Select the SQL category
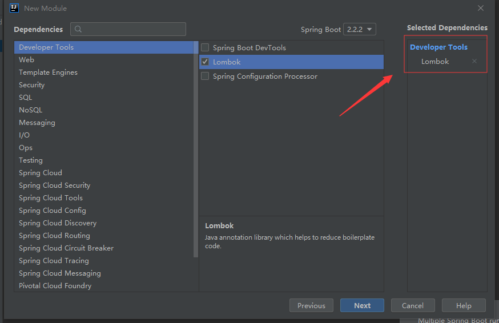The width and height of the screenshot is (499, 323). 104,98
